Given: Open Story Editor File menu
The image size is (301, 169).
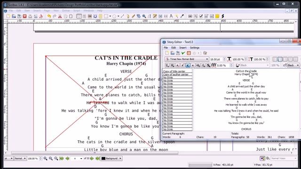Looking at the screenshot, I should click(166, 48).
